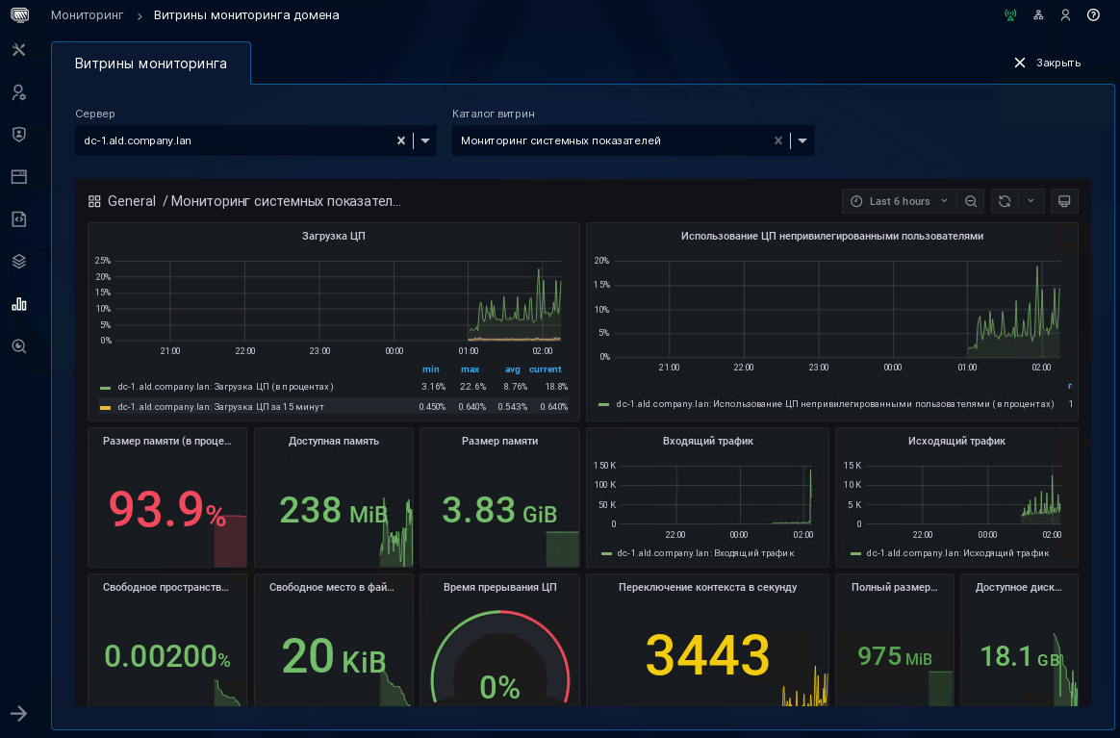Open the network topology icon in header
1120x738 pixels.
1038,15
